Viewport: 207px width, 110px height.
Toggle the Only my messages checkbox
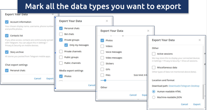tap(66, 45)
